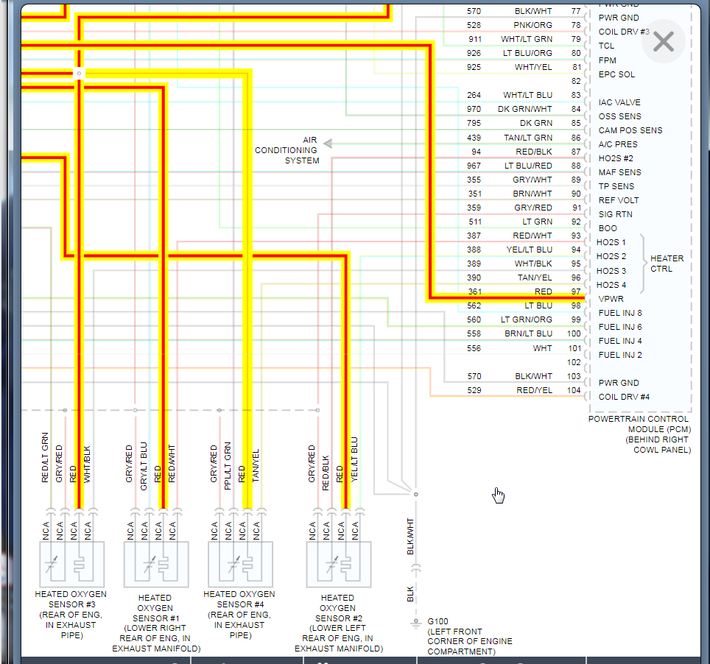The height and width of the screenshot is (664, 710).
Task: Select the FUEL INJ 4 label
Action: click(619, 341)
